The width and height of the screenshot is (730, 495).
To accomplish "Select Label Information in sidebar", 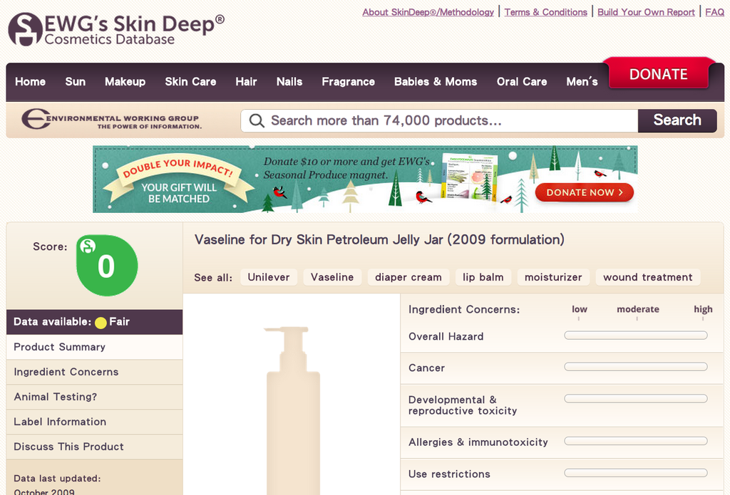I will [x=95, y=422].
